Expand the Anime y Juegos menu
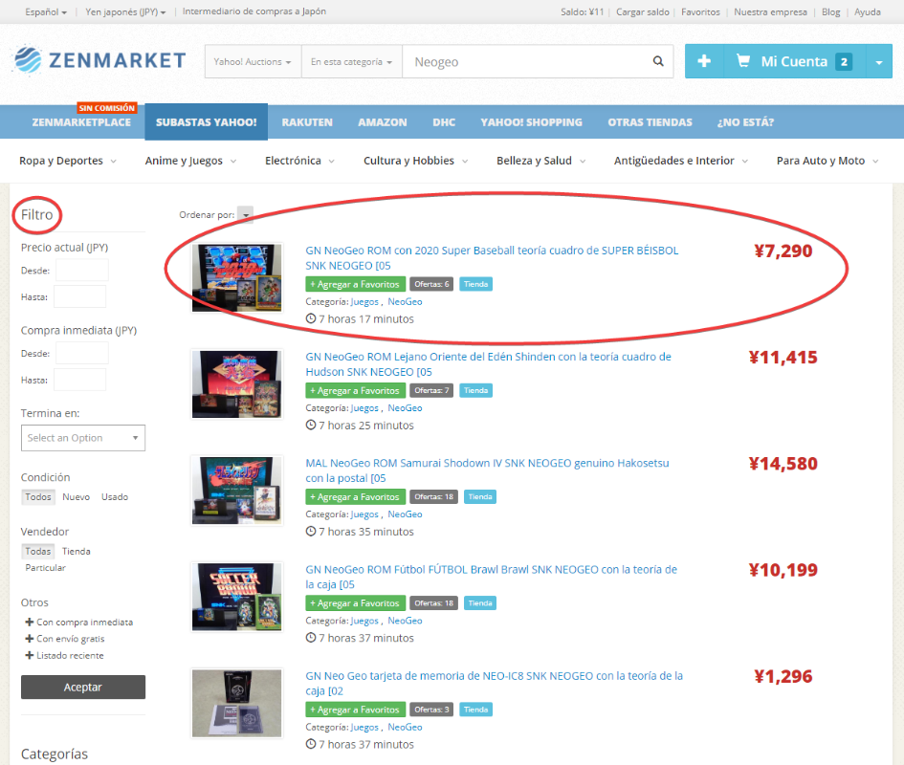Screen dimensions: 904x765 pyautogui.click(x=190, y=161)
